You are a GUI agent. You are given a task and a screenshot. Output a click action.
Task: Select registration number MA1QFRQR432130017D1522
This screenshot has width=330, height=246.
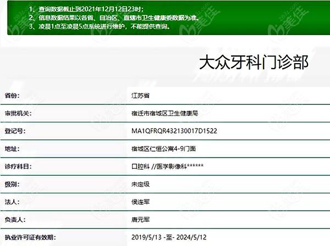click(x=174, y=131)
